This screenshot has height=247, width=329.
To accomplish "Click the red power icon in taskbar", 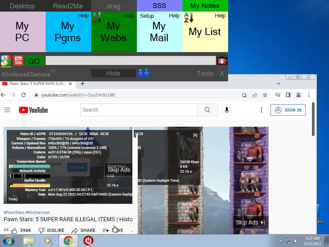I will (88, 241).
